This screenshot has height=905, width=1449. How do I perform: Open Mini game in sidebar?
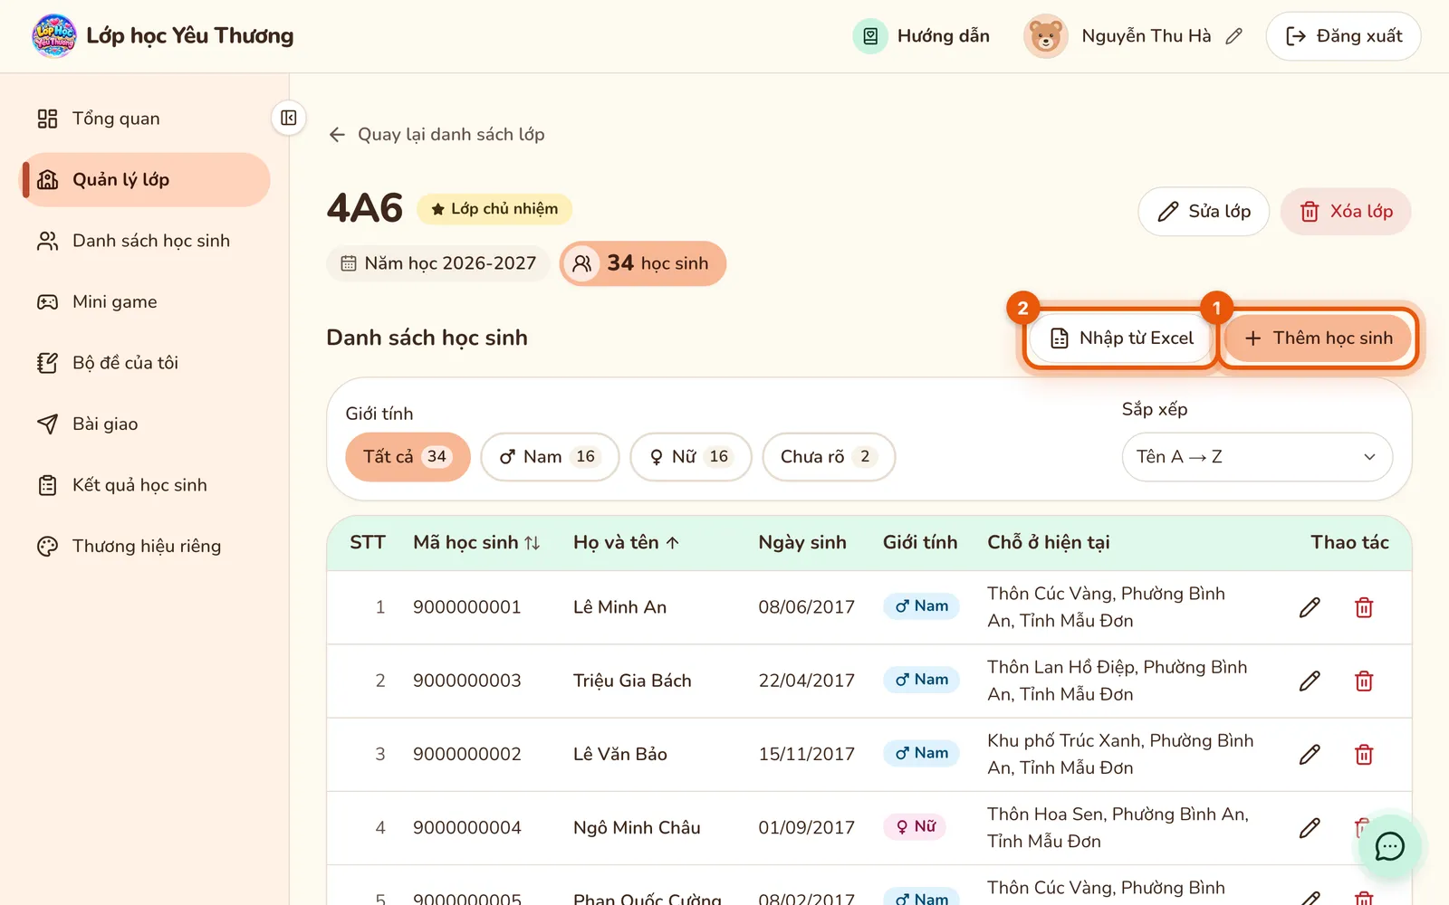tap(145, 302)
